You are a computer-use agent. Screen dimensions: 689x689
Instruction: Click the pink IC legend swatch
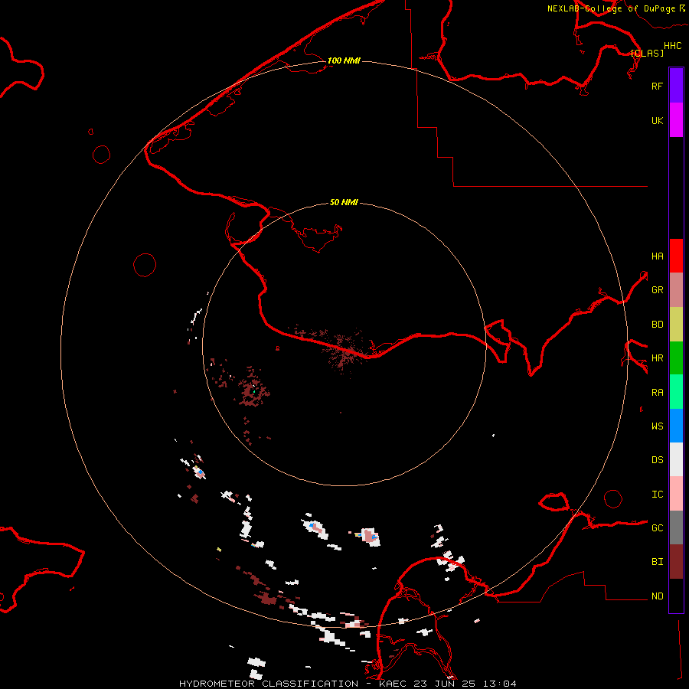point(676,494)
